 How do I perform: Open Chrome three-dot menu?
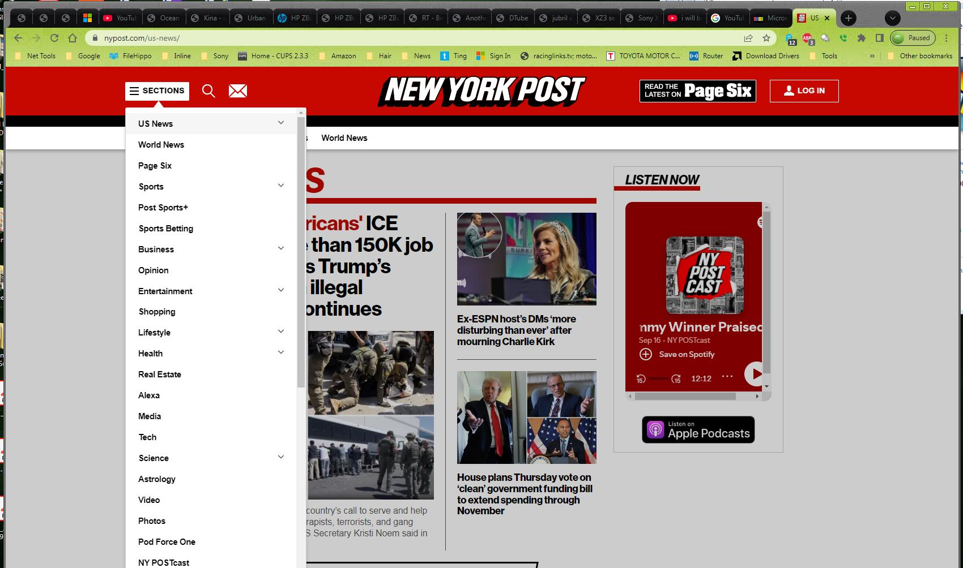coord(946,38)
